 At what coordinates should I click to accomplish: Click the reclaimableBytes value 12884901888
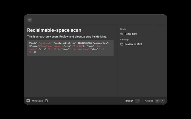[x=85, y=43]
